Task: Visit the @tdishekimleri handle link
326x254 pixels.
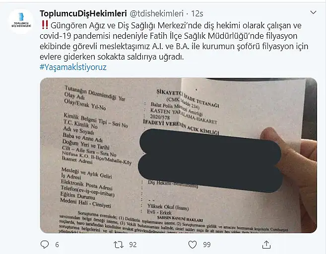Action: tap(157, 13)
